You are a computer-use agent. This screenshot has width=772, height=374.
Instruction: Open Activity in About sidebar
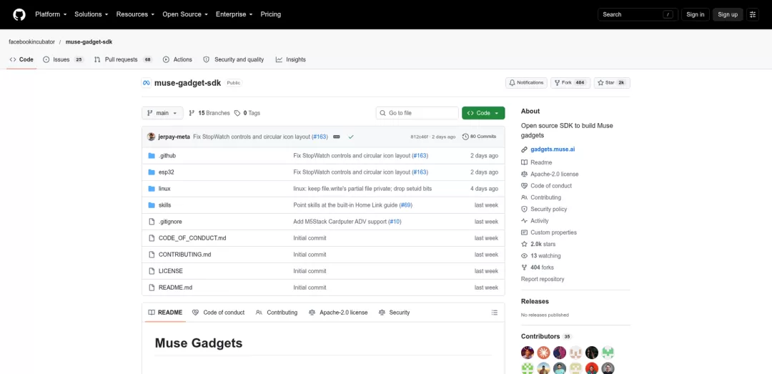click(x=535, y=221)
